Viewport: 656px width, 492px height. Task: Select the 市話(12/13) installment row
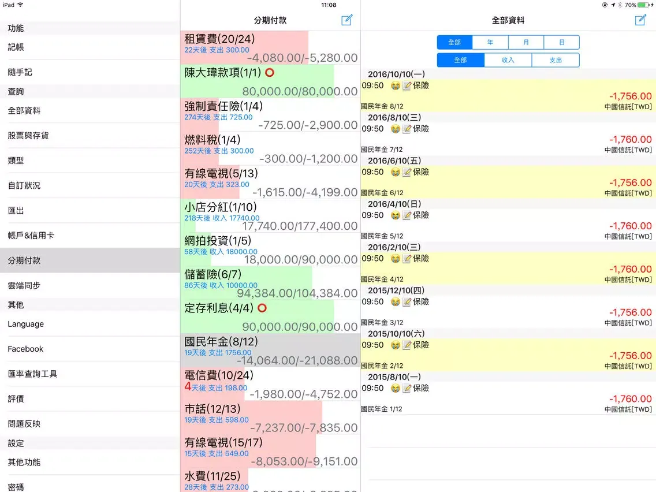coord(270,418)
